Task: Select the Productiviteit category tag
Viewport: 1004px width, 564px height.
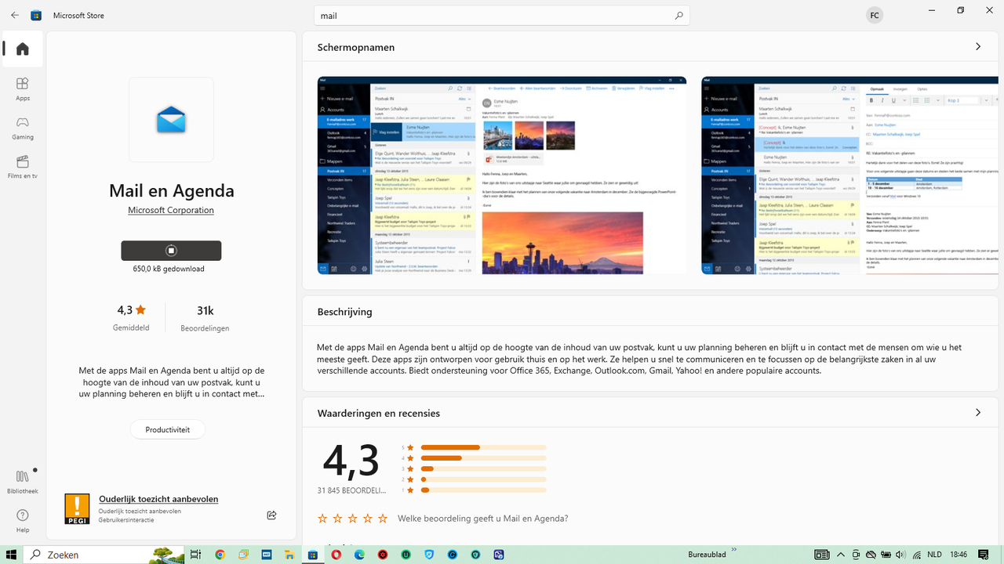Action: click(x=168, y=429)
